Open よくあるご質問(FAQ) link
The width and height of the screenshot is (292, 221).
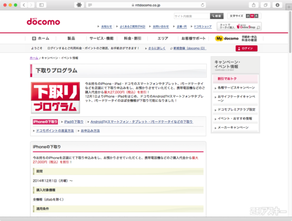132,26
